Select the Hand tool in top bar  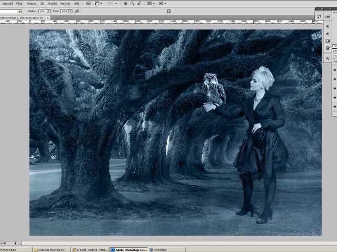tap(125, 3)
